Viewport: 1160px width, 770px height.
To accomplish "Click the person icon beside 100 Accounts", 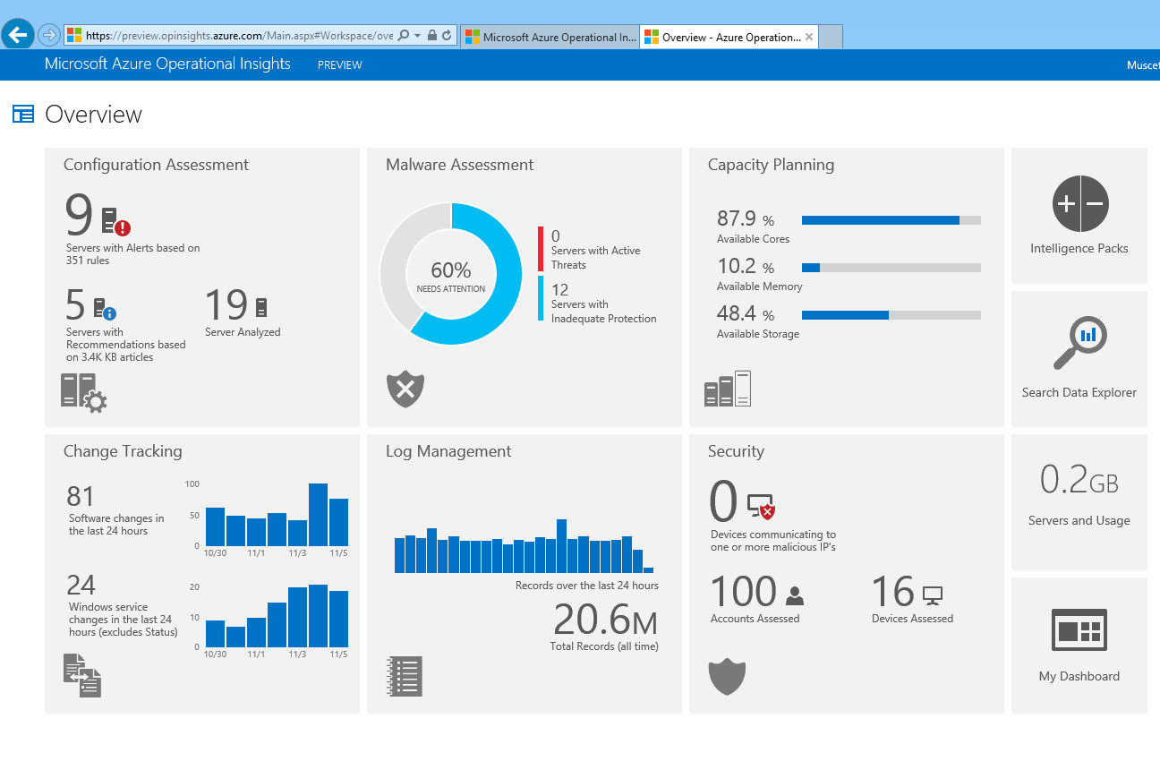I will tap(794, 595).
